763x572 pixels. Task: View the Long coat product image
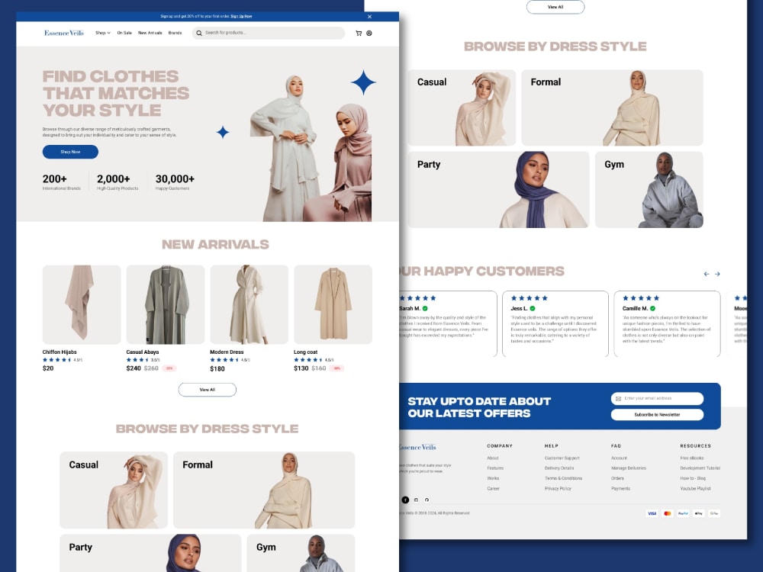point(333,304)
